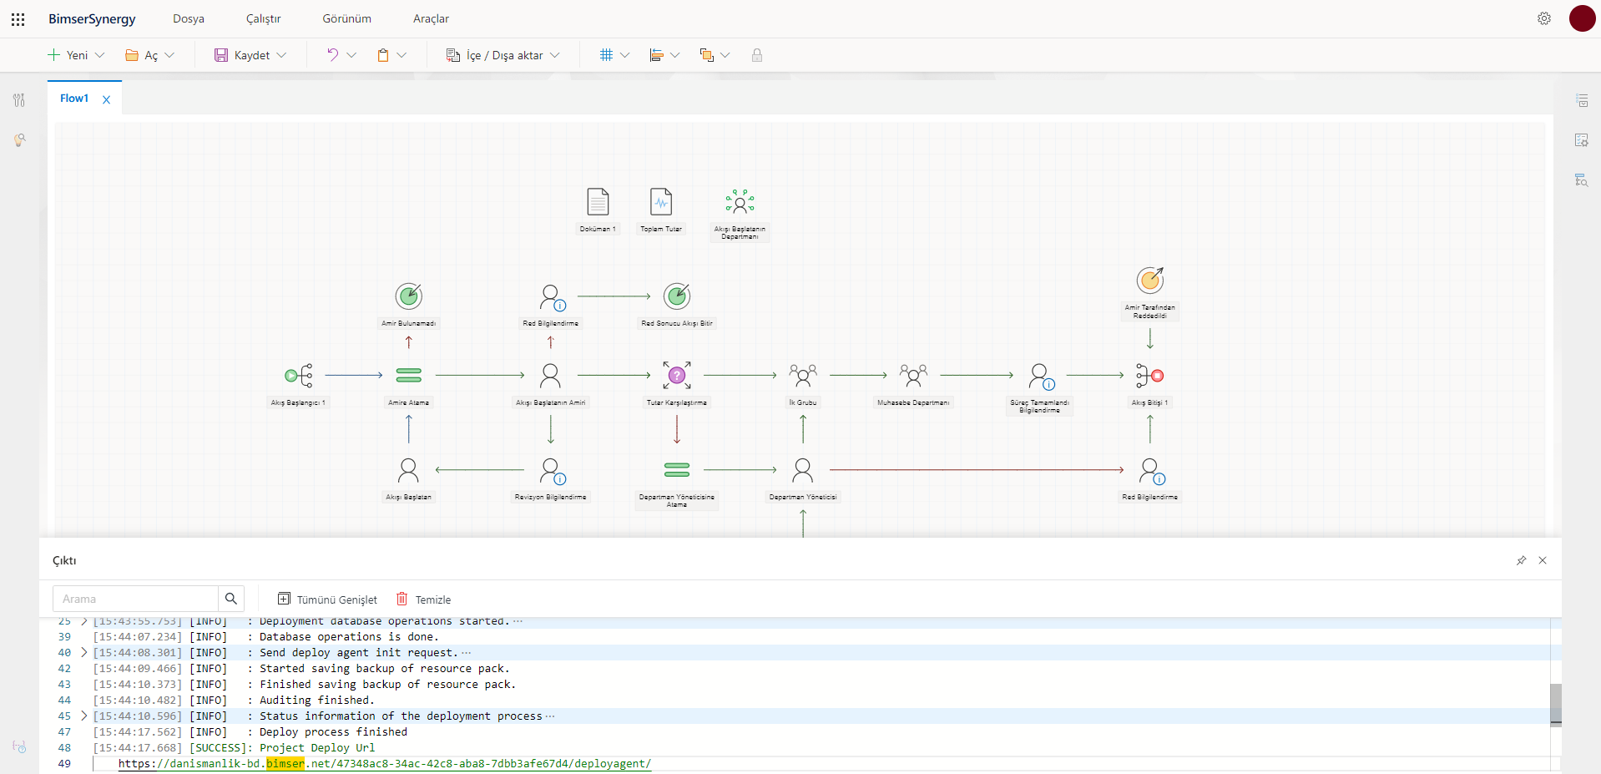
Task: Select the Amir Tarafından Reddedildi node
Action: (1150, 280)
